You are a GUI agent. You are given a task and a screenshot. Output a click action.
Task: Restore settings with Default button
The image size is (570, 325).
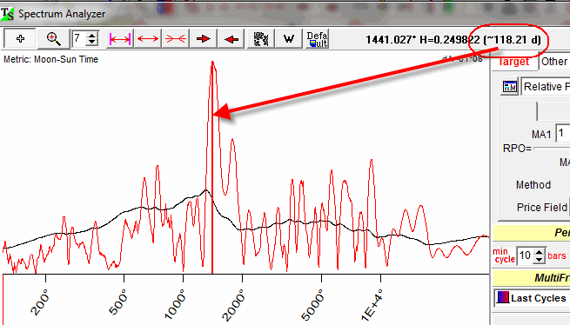(317, 38)
